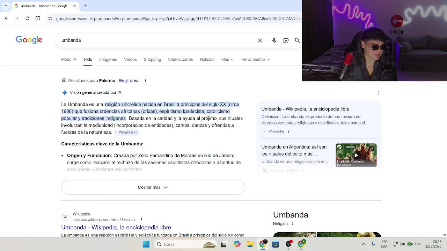The width and height of the screenshot is (447, 251).
Task: Open the 'Umbanda - Wikipedia' source card title
Action: (305, 109)
